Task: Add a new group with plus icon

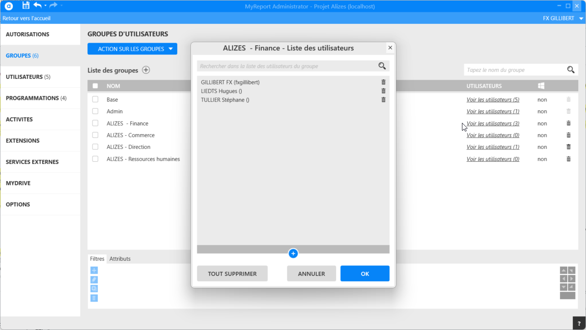Action: (x=146, y=70)
